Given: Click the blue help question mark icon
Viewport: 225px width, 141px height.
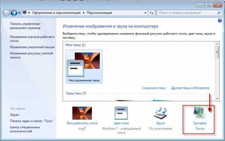Looking at the screenshot, I should 220,21.
